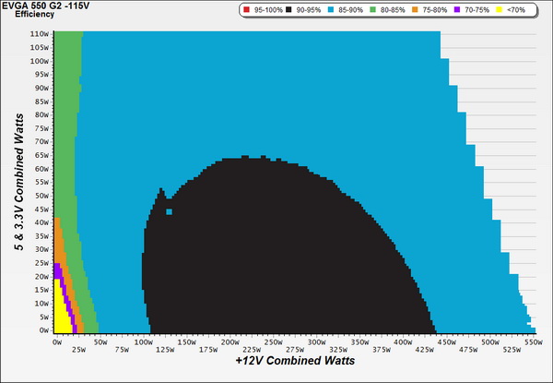
Task: Click the '70-75%' legend label
Action: [477, 10]
